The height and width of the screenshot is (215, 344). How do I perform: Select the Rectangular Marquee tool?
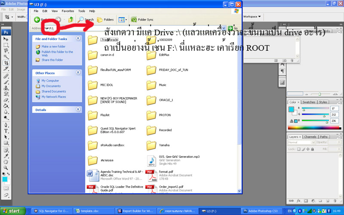(x=6, y=45)
